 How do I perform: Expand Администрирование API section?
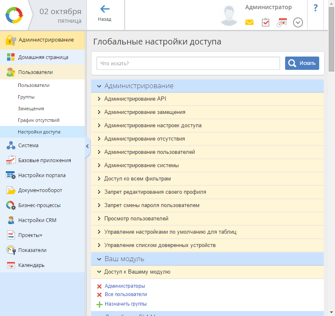[135, 99]
